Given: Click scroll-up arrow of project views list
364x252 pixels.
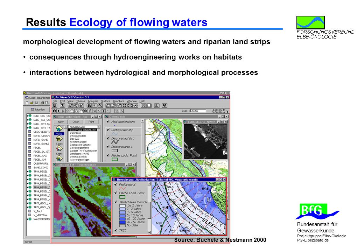Looking at the screenshot, I should point(99,127).
